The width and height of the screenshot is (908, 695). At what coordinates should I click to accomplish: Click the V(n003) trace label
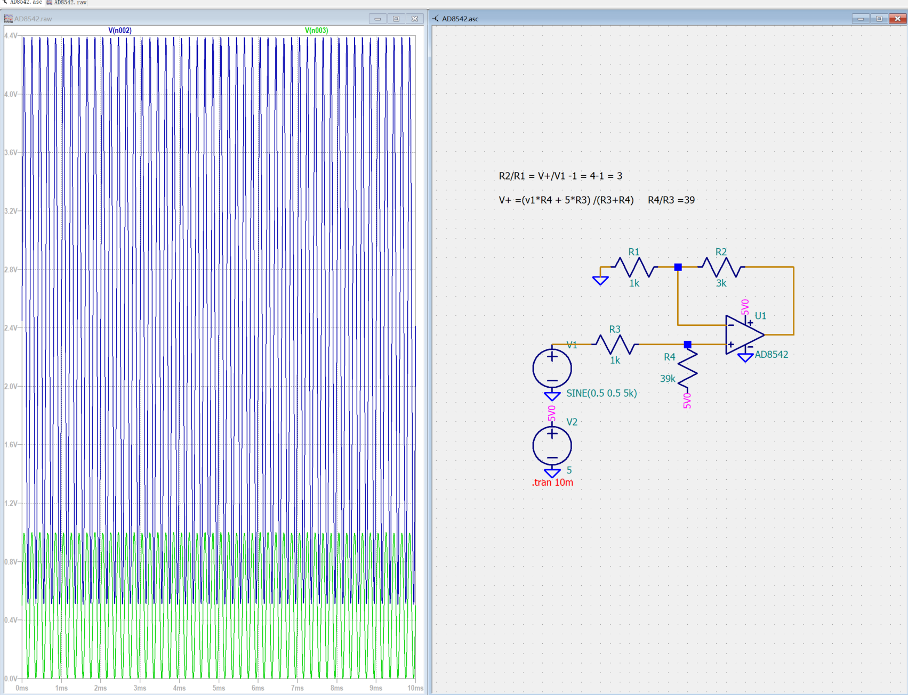pos(316,30)
